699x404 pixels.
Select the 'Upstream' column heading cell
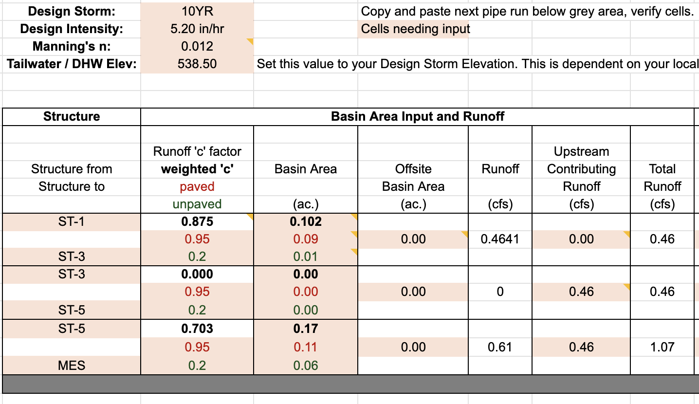[581, 151]
